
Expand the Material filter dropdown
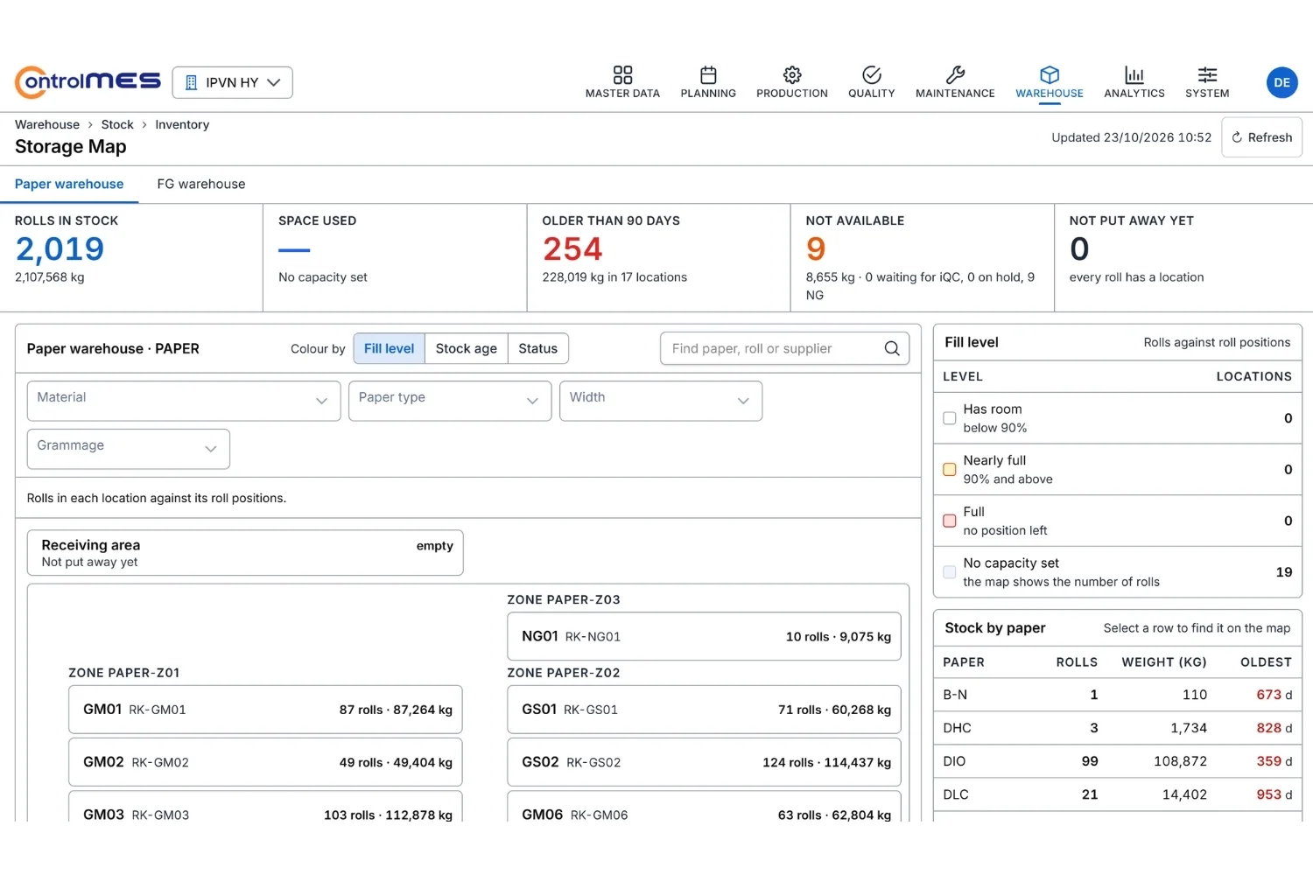click(184, 401)
